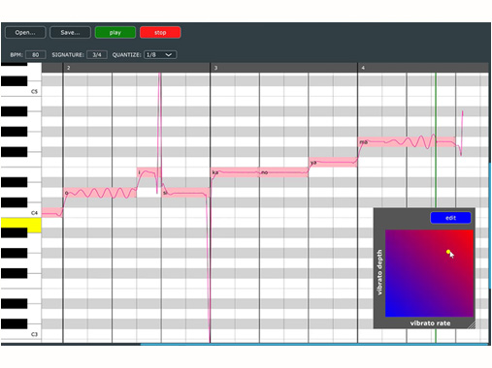Click the C5 piano key
This screenshot has width=492, height=368.
[x=21, y=91]
